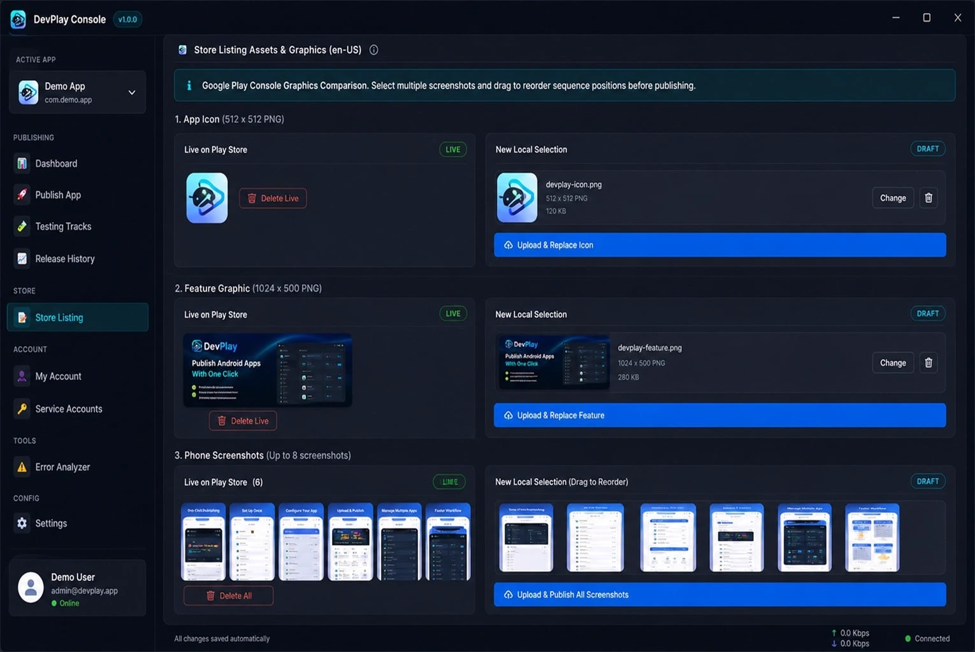Image resolution: width=975 pixels, height=652 pixels.
Task: Click the Demo App icon in sidebar
Action: [x=28, y=92]
